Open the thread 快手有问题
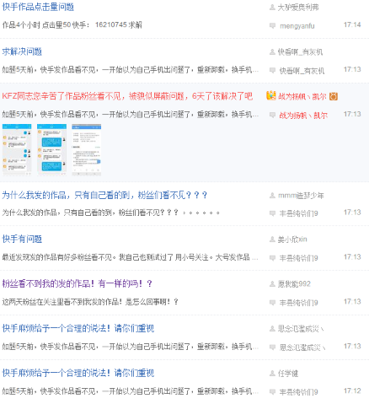This screenshot has width=369, height=404. (x=22, y=239)
